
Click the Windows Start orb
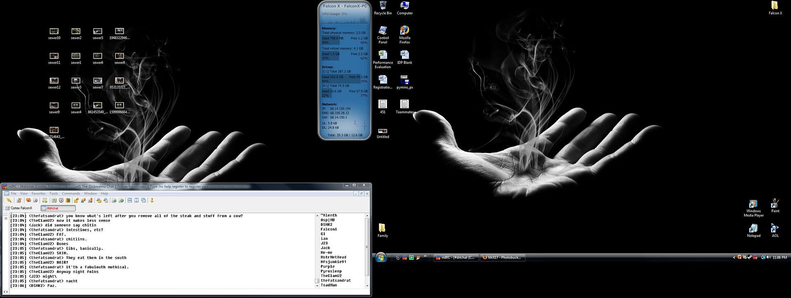tap(381, 258)
